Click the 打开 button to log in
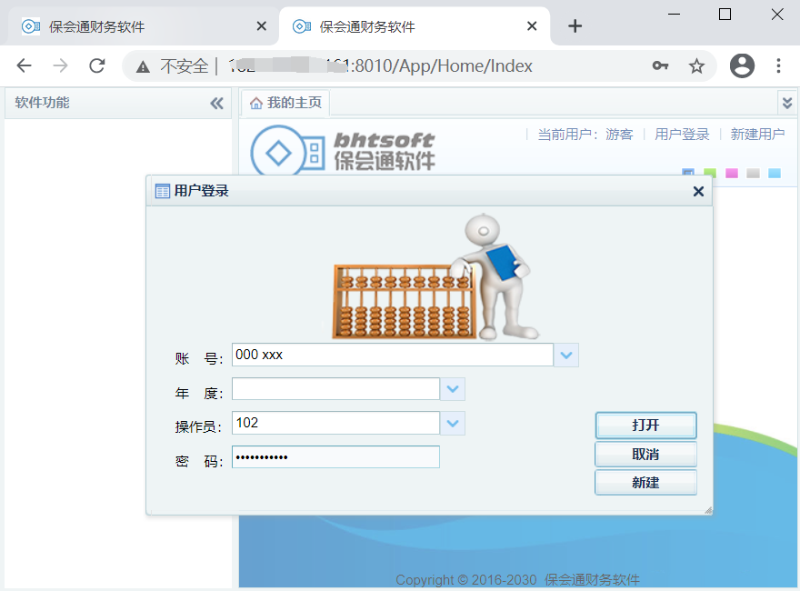The width and height of the screenshot is (800, 591). (x=645, y=425)
